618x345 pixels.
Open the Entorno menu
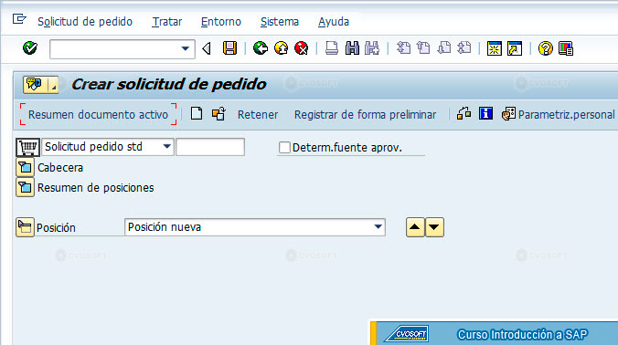click(x=220, y=22)
